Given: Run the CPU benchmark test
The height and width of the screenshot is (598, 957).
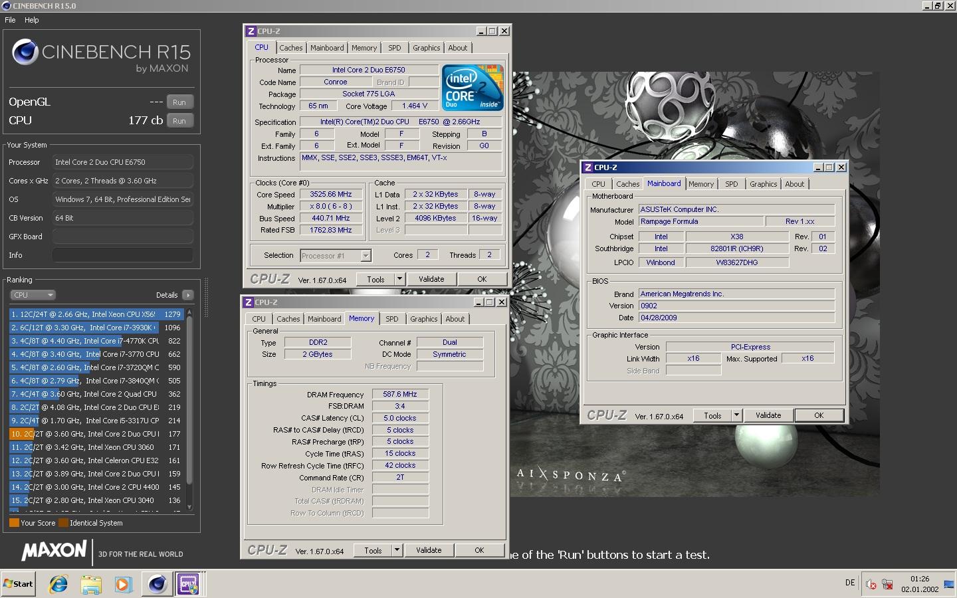Looking at the screenshot, I should (x=179, y=121).
